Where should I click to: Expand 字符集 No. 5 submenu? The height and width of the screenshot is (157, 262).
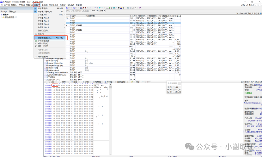[x=50, y=27]
